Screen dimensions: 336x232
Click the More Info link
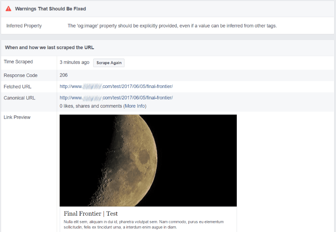pos(135,106)
